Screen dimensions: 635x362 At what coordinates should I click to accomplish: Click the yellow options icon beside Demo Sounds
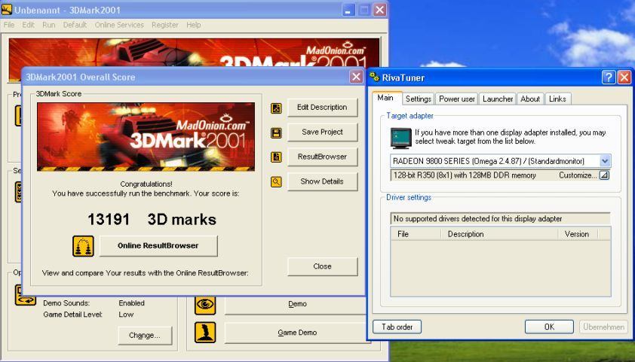pos(25,295)
